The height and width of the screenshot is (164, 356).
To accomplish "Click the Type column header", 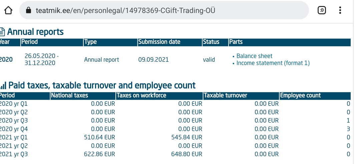I will [x=90, y=42].
